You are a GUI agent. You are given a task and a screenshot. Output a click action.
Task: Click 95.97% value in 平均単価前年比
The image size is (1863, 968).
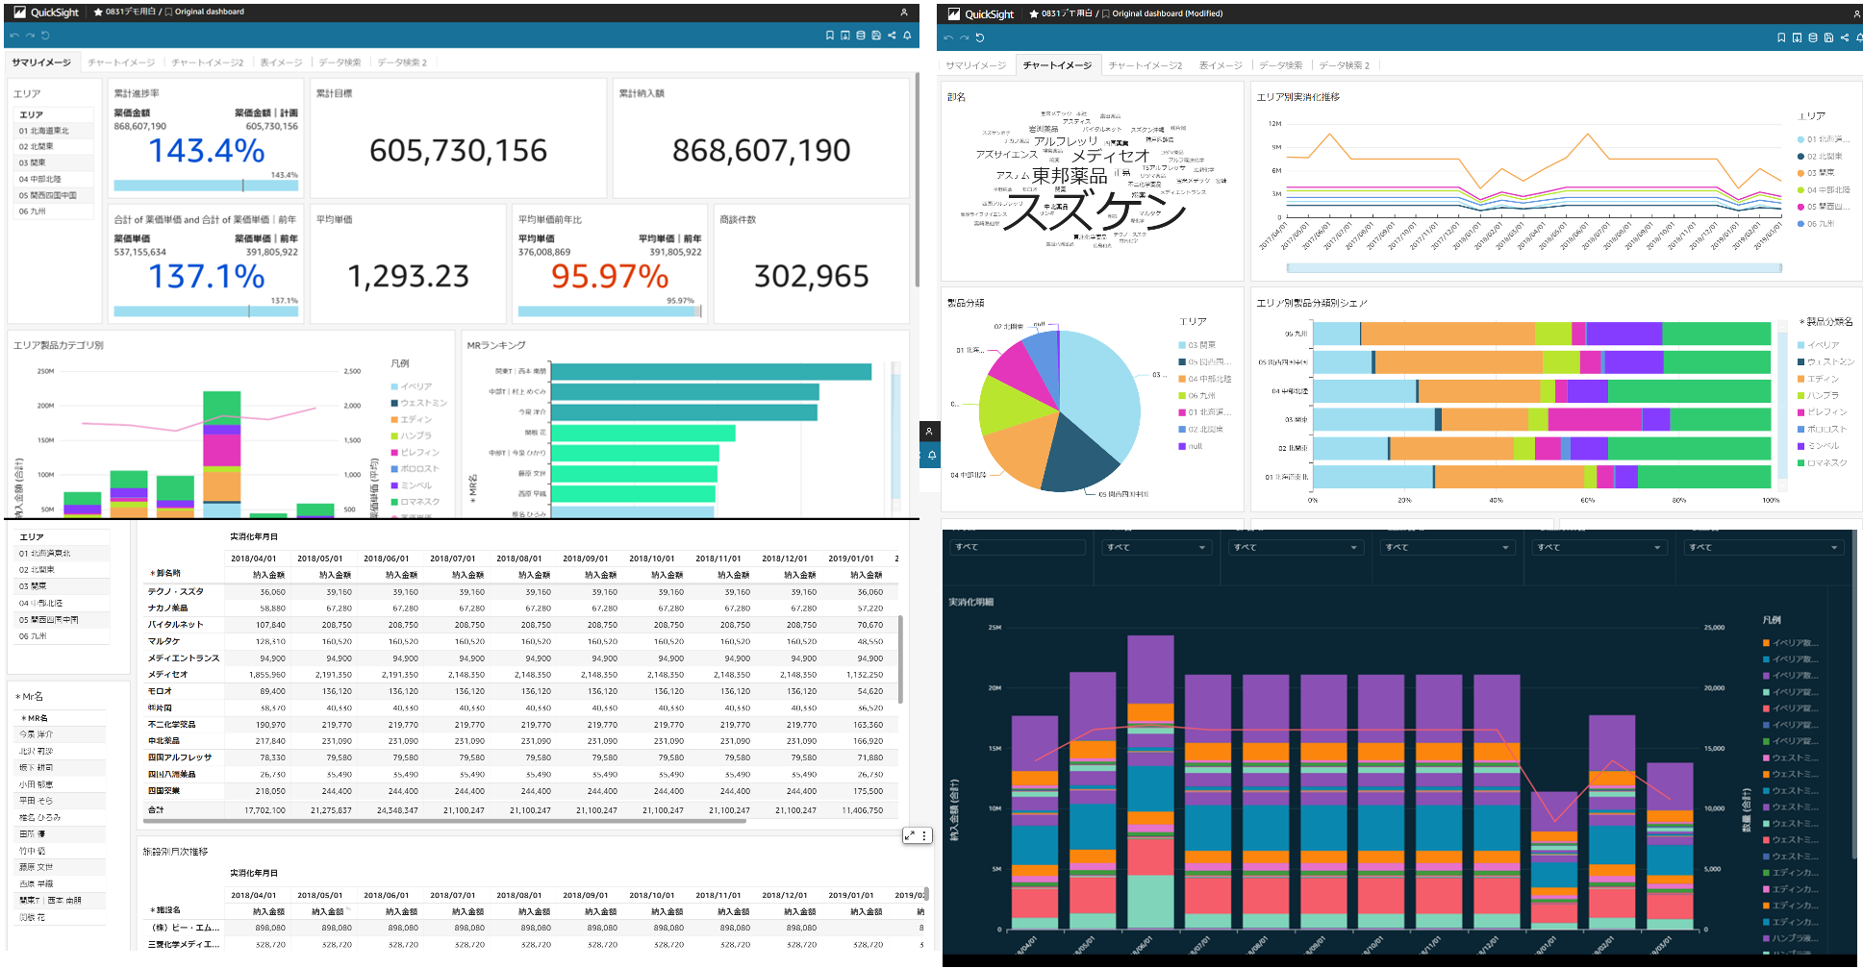(610, 277)
